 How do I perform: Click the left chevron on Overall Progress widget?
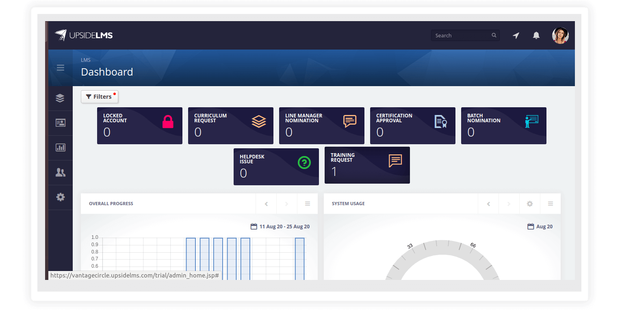coord(266,204)
